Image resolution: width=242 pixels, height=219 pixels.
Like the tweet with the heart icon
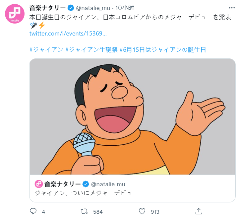142,211
